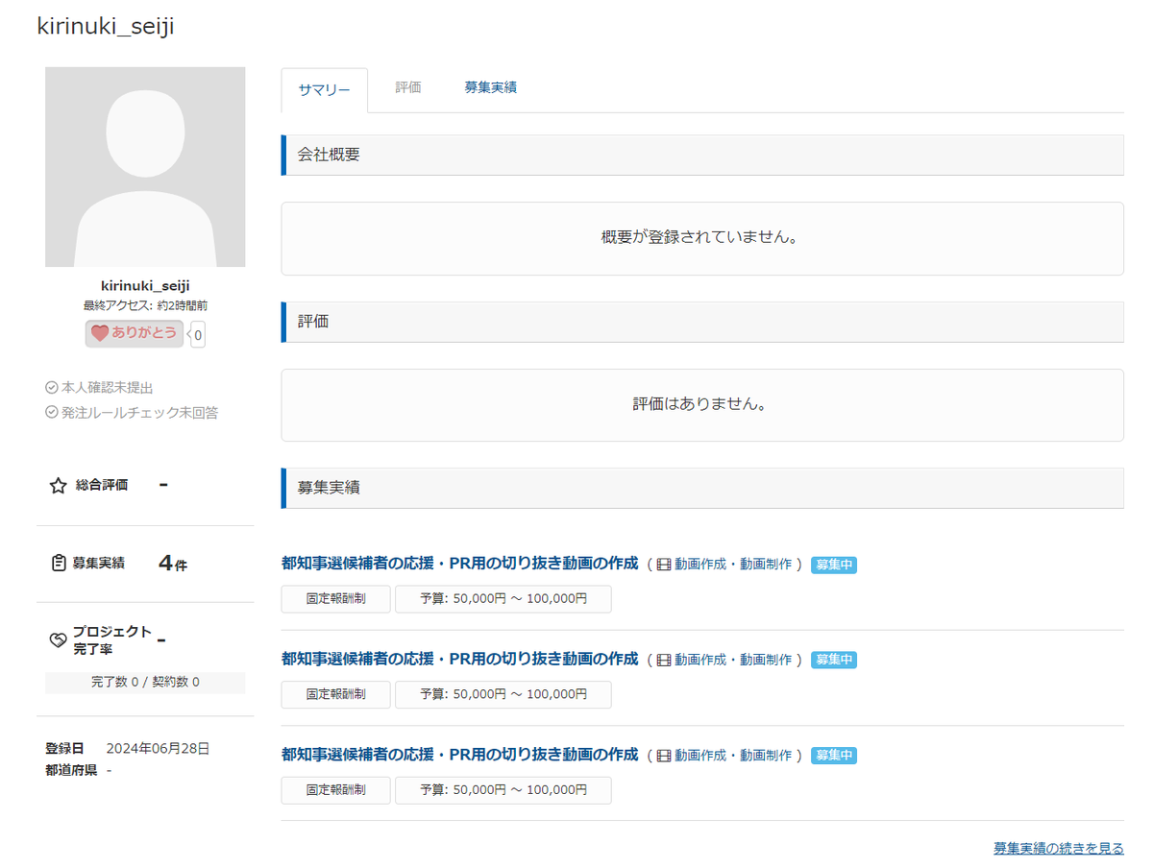Click the registration date 2024年06月28日
This screenshot has width=1153, height=867.
[158, 748]
